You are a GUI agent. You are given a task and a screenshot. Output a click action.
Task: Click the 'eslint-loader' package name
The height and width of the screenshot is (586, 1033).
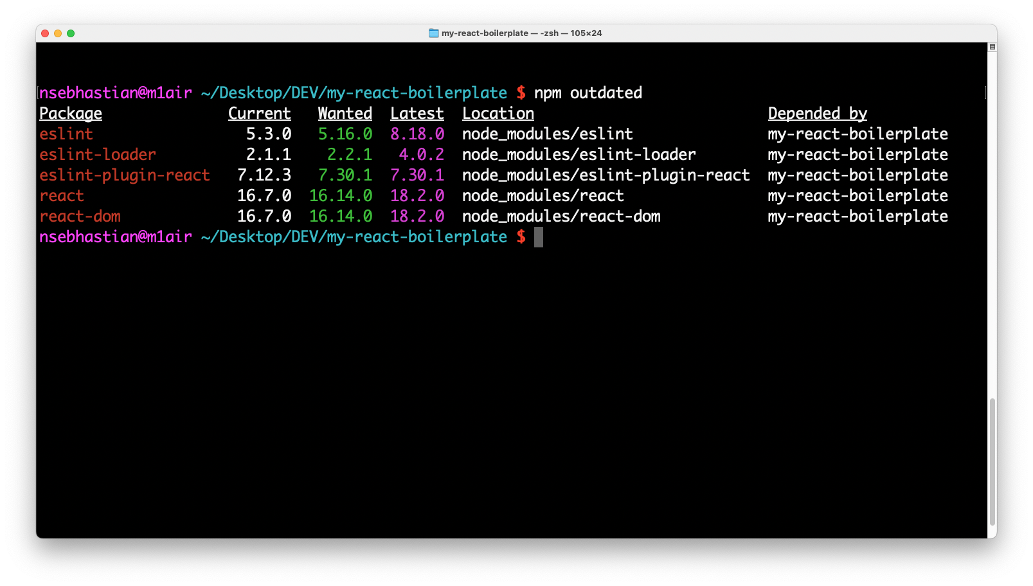[98, 155]
